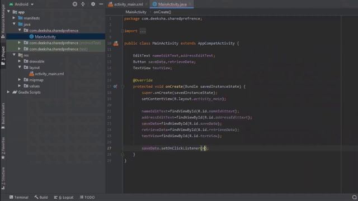Click the MainActivity class icon in tree
The image size is (358, 201).
click(x=31, y=36)
